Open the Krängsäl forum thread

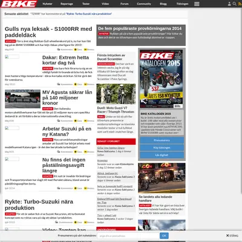(102, 161)
